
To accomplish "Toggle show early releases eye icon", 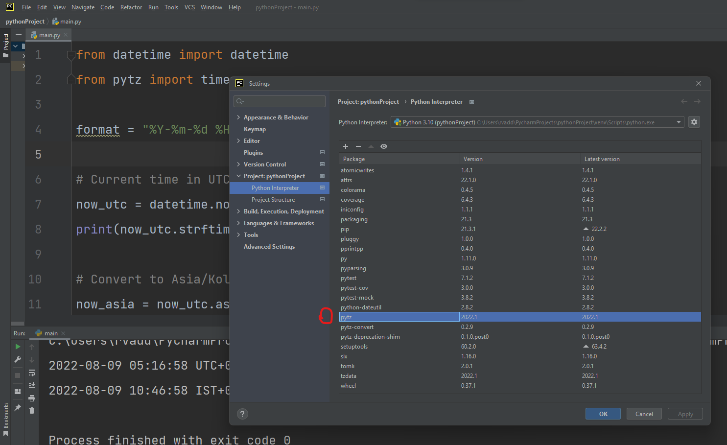I will pyautogui.click(x=384, y=146).
